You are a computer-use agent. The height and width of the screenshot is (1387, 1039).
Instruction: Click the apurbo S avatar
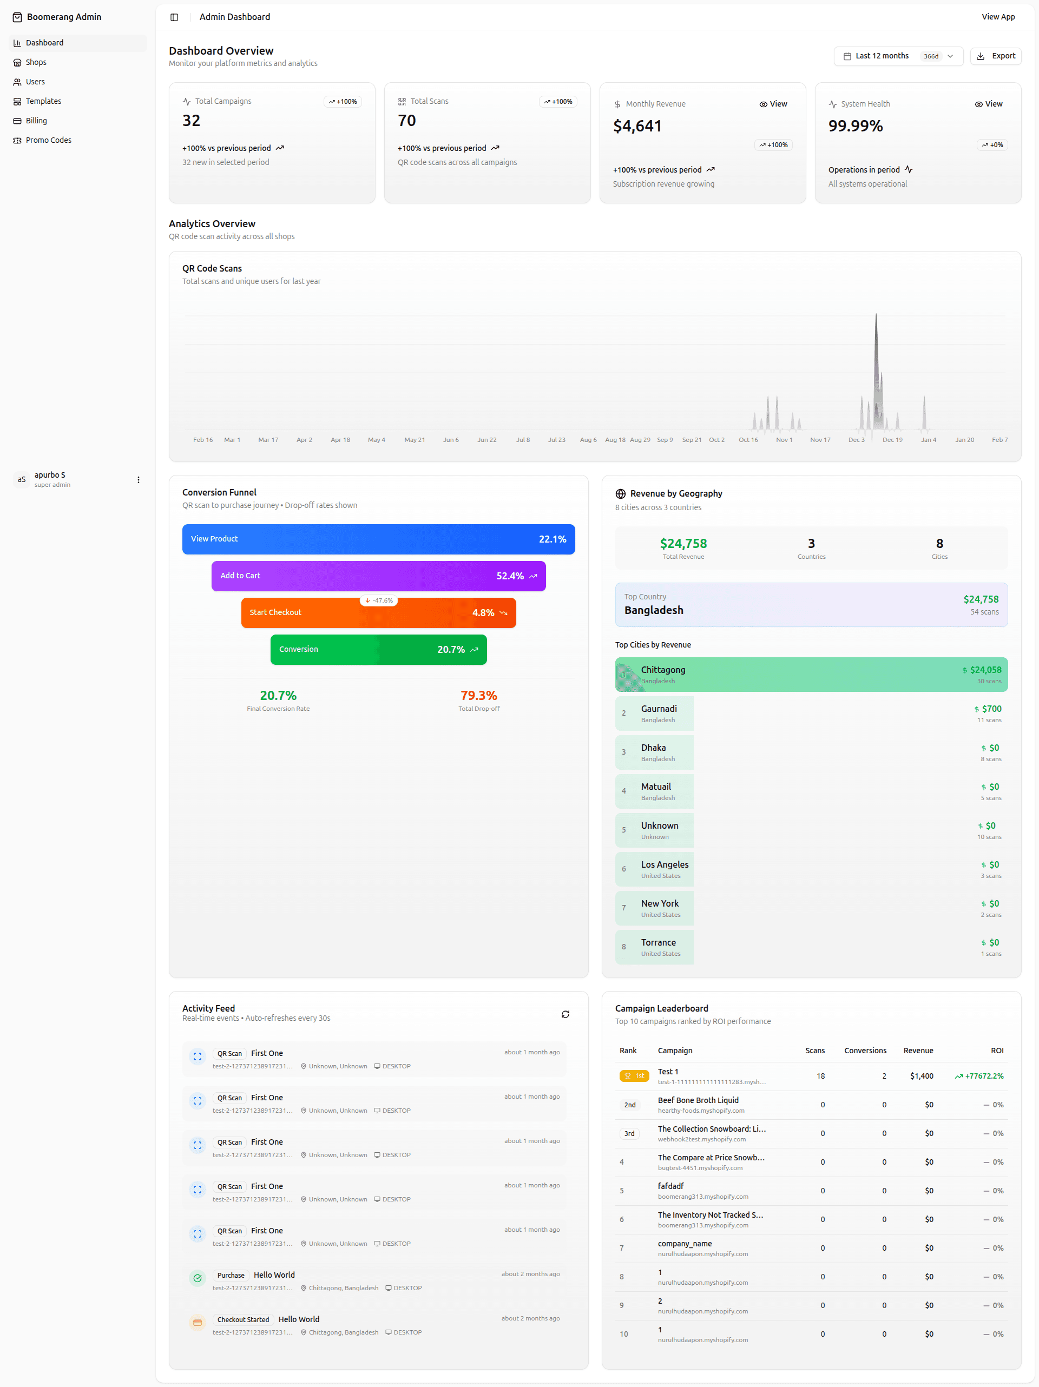point(21,480)
